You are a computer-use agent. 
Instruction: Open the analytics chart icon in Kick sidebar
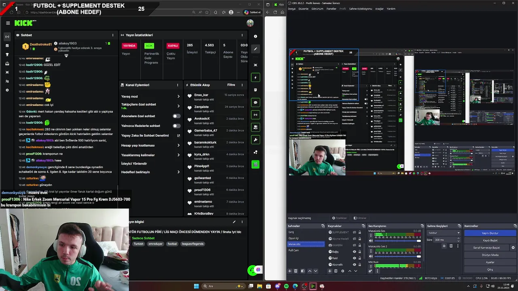(x=7, y=46)
